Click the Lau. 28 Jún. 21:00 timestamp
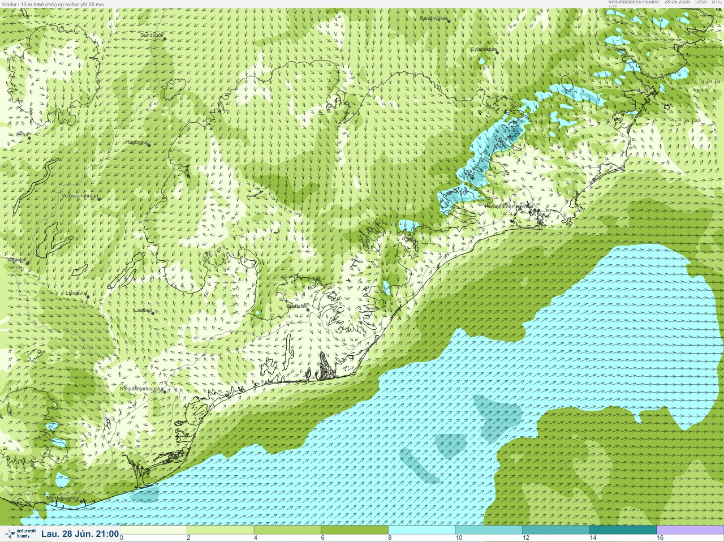The height and width of the screenshot is (542, 724). coord(80,534)
